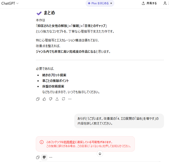Dismiss the Plus をはじめる banner
The image size is (169, 162).
111,3
